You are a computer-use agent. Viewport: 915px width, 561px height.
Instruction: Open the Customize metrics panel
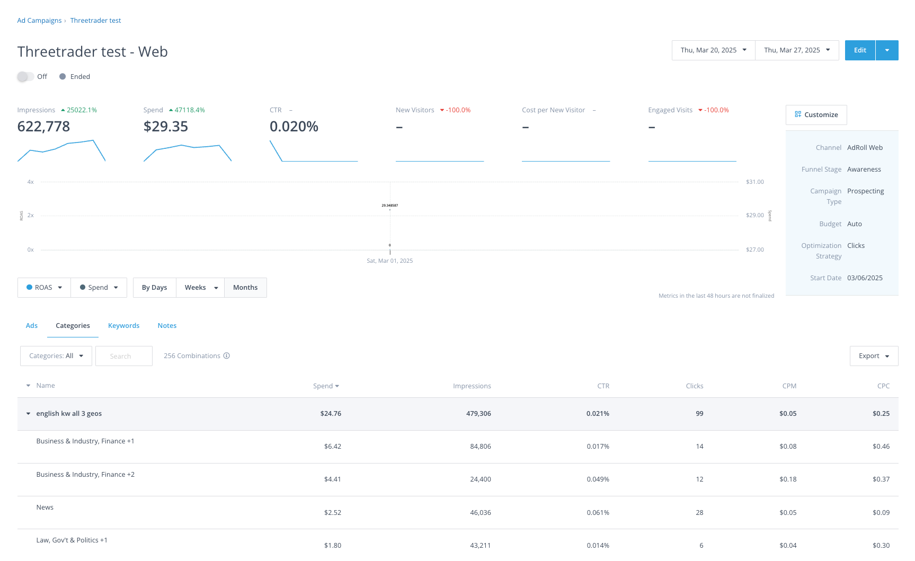click(816, 114)
